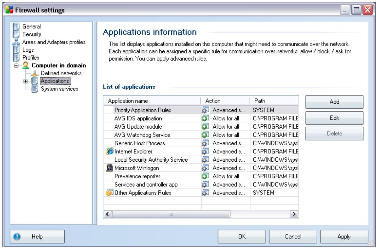376x248 pixels.
Task: Click gear action icon for Priority Application Rules
Action: click(x=205, y=110)
